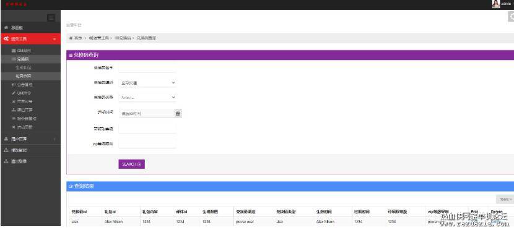Collapse the 运营工具 menu arrow
The height and width of the screenshot is (233, 514).
pyautogui.click(x=54, y=39)
